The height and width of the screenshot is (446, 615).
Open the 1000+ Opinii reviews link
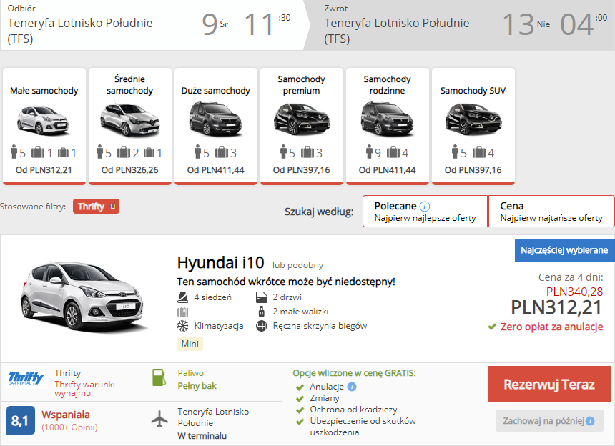pyautogui.click(x=70, y=427)
